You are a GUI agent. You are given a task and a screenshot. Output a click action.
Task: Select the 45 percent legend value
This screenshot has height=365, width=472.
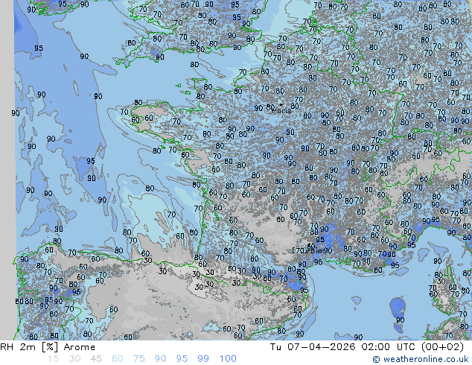pos(95,359)
